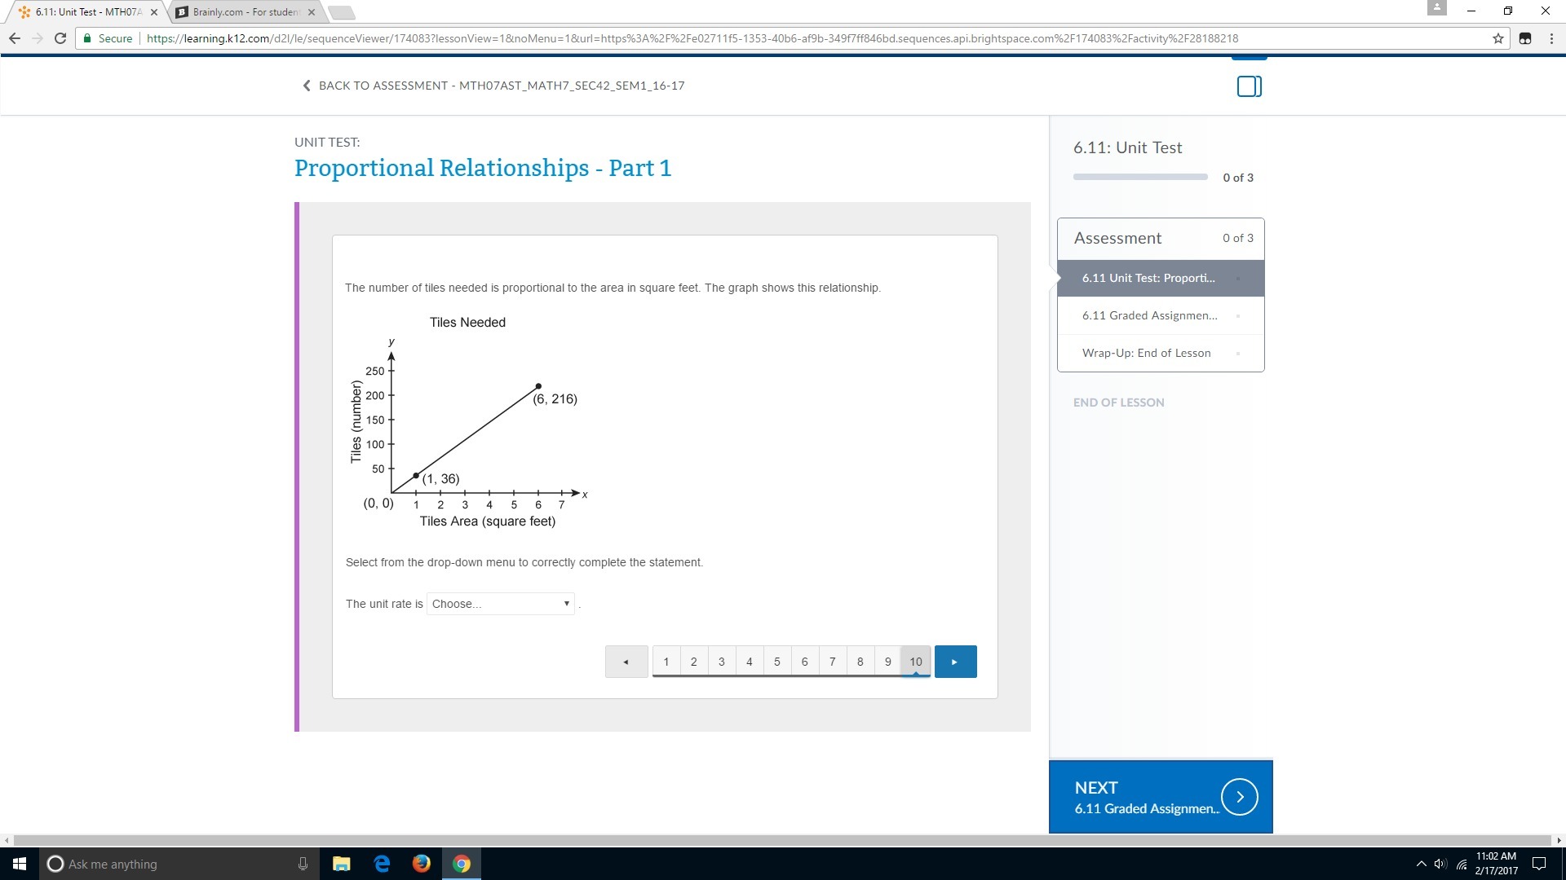Jump to question 5
Viewport: 1566px width, 880px height.
pos(776,662)
